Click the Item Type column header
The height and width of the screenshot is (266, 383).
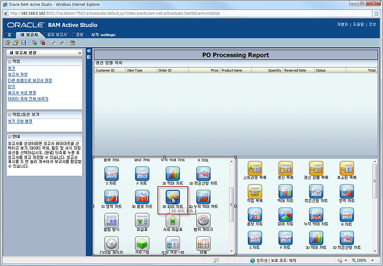(x=141, y=70)
